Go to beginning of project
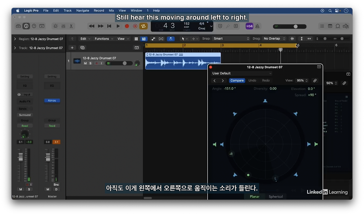The width and height of the screenshot is (364, 215). click(x=109, y=26)
